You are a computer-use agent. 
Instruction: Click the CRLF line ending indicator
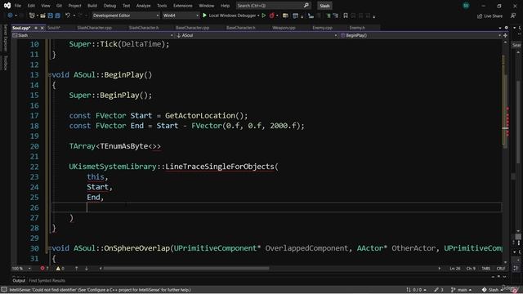pyautogui.click(x=501, y=269)
